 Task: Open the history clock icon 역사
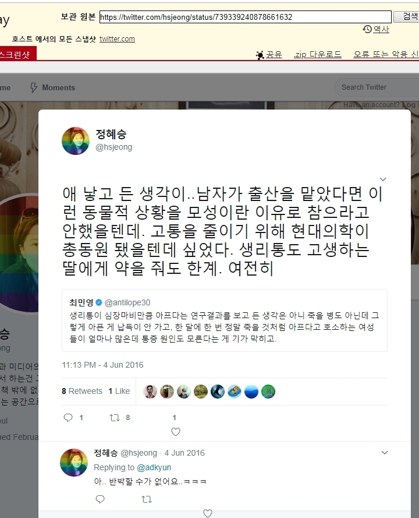(376, 29)
